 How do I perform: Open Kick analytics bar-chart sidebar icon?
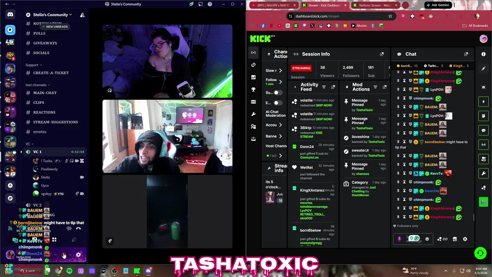pos(253,77)
